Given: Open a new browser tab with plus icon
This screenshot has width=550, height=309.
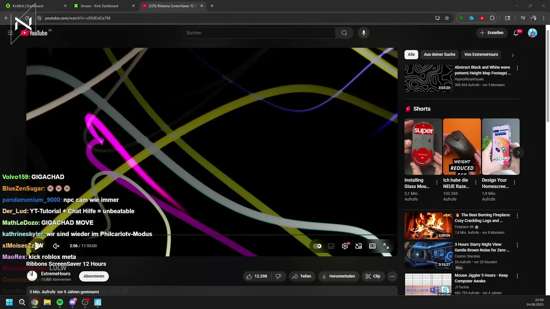Looking at the screenshot, I should coord(212,6).
